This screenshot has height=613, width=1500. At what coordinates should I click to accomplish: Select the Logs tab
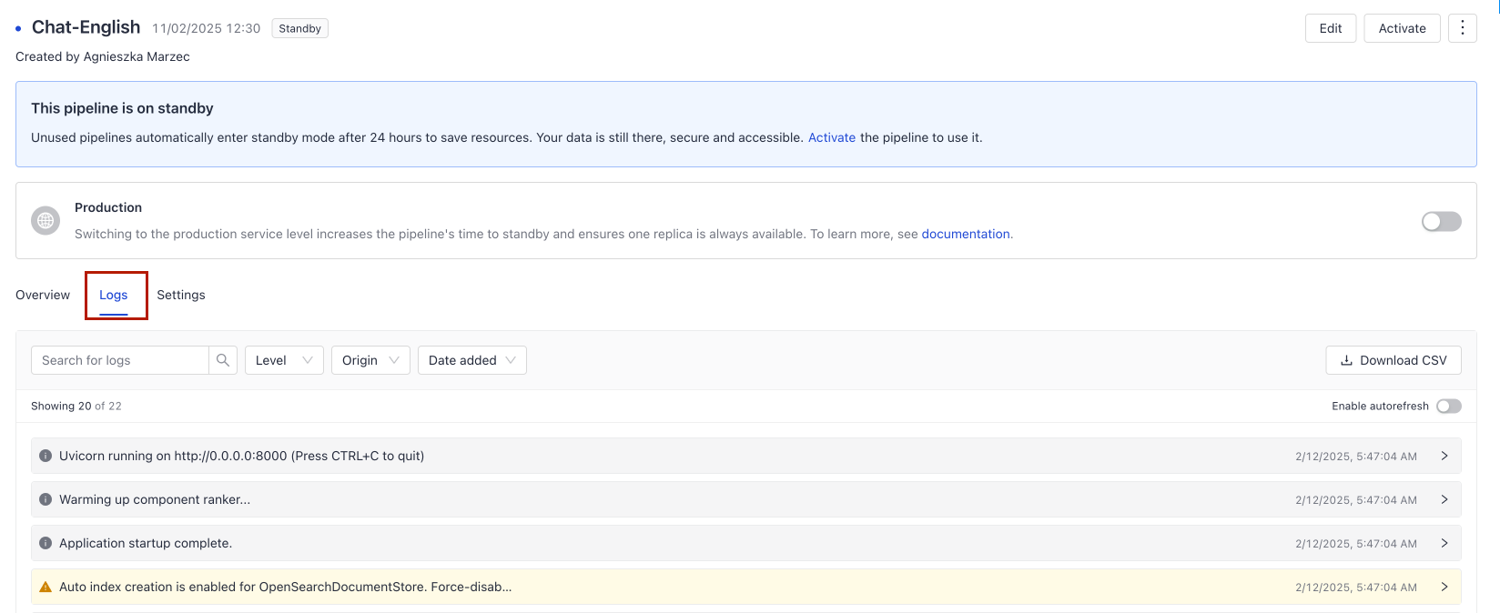coord(114,295)
